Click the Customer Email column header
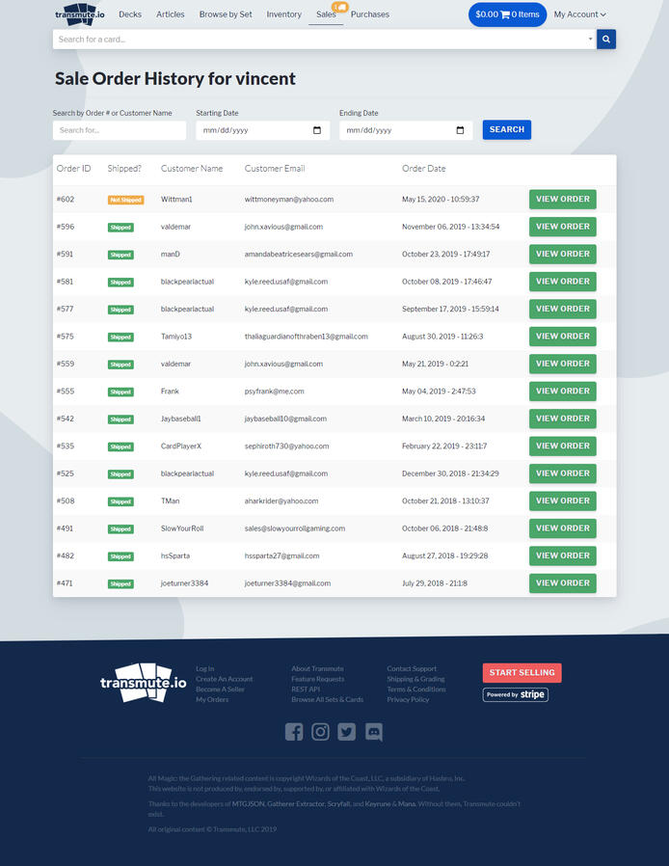669x866 pixels. tap(275, 169)
